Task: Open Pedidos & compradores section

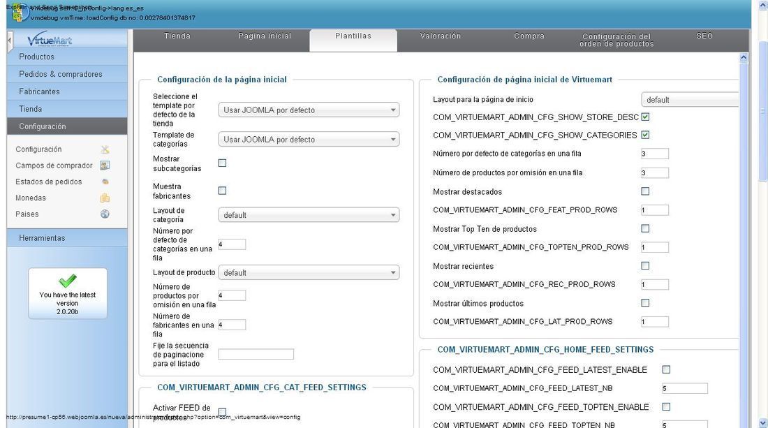Action: [x=67, y=75]
